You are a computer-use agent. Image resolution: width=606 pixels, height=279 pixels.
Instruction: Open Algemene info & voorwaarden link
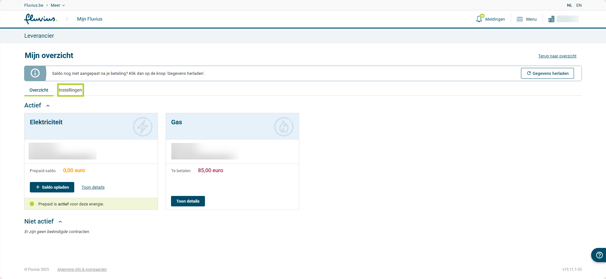(x=82, y=269)
